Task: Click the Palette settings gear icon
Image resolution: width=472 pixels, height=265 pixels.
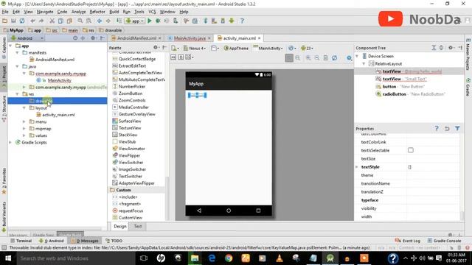Action: [x=156, y=47]
